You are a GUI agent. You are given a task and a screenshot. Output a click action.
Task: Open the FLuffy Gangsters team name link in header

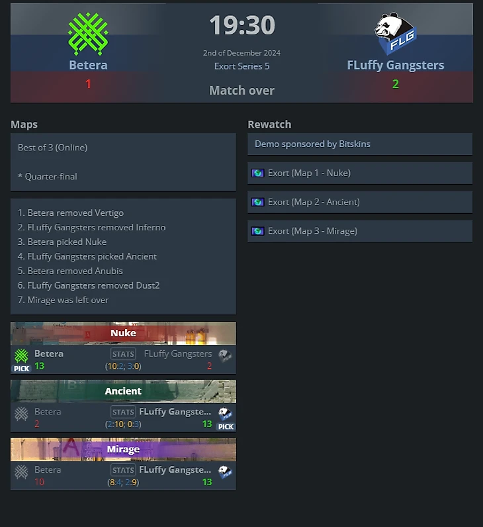(x=396, y=65)
